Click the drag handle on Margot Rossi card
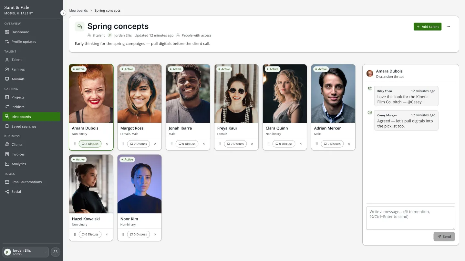Screen dimensions: 465x261 click(x=123, y=144)
